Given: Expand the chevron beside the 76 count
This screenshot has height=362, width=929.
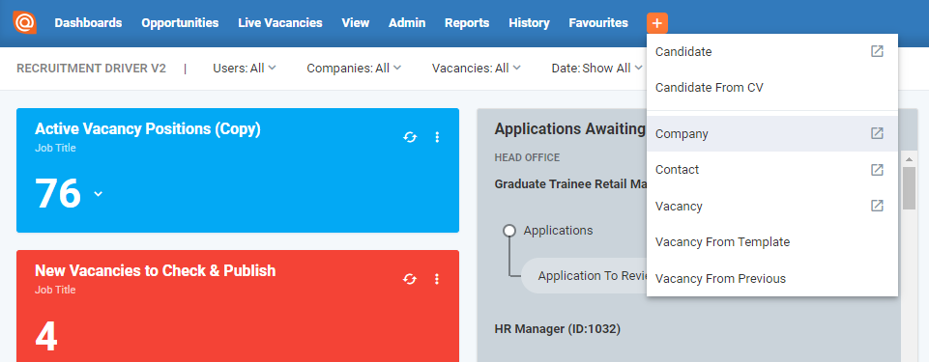Looking at the screenshot, I should (x=99, y=194).
